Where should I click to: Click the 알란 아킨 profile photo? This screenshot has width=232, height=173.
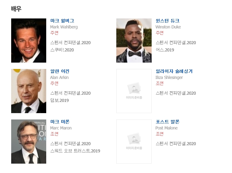click(x=29, y=91)
